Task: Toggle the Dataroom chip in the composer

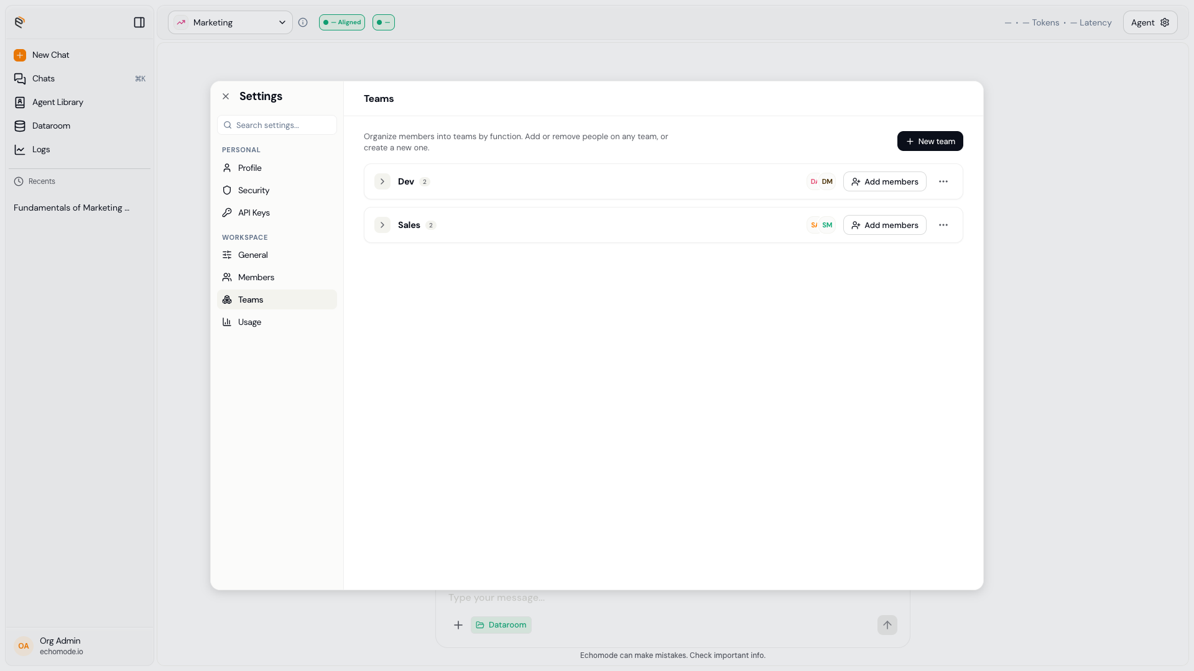Action: click(x=501, y=626)
